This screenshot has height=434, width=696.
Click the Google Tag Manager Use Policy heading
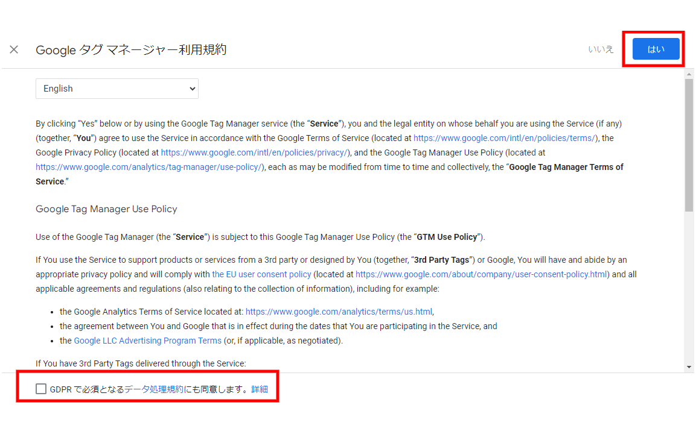[x=106, y=209]
